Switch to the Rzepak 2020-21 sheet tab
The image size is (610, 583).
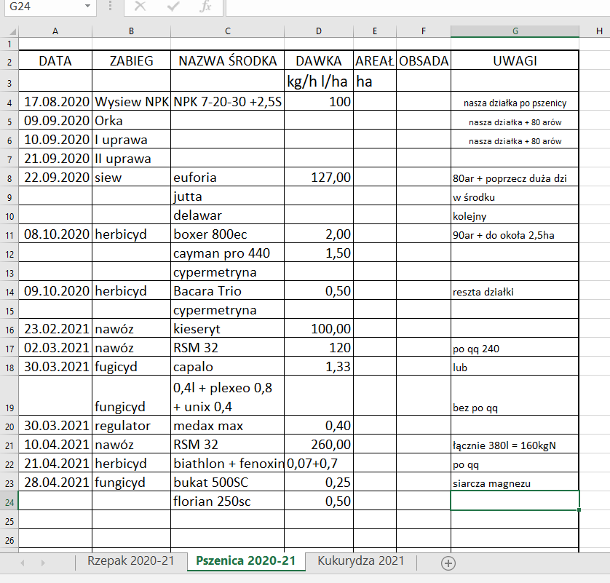130,561
